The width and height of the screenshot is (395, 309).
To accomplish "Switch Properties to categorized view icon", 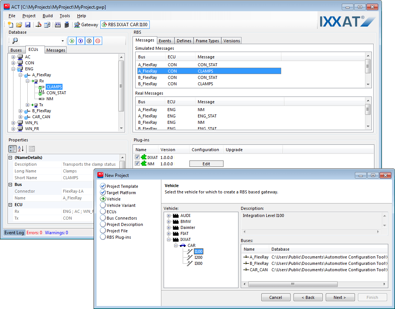I will coord(12,149).
